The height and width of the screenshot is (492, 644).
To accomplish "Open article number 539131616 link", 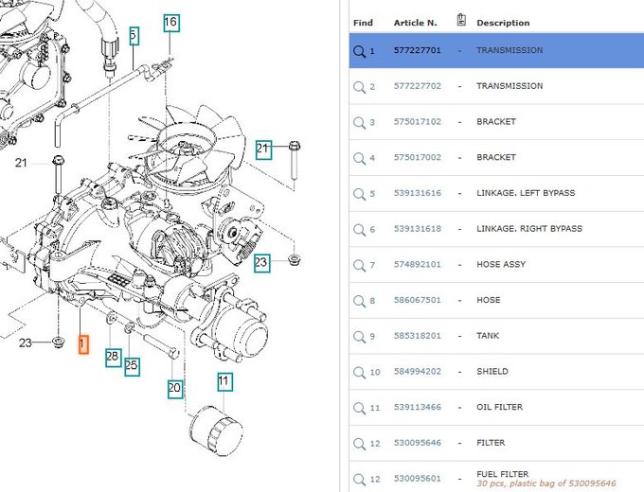I will [418, 193].
